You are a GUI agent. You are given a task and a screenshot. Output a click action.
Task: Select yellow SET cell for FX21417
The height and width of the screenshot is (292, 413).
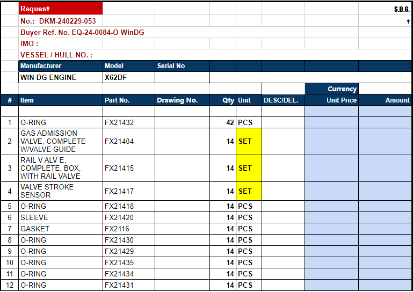pyautogui.click(x=249, y=191)
